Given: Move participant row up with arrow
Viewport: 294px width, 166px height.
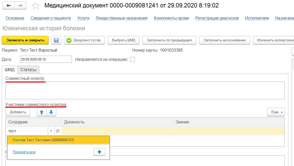Looking at the screenshot, I should coord(42,112).
